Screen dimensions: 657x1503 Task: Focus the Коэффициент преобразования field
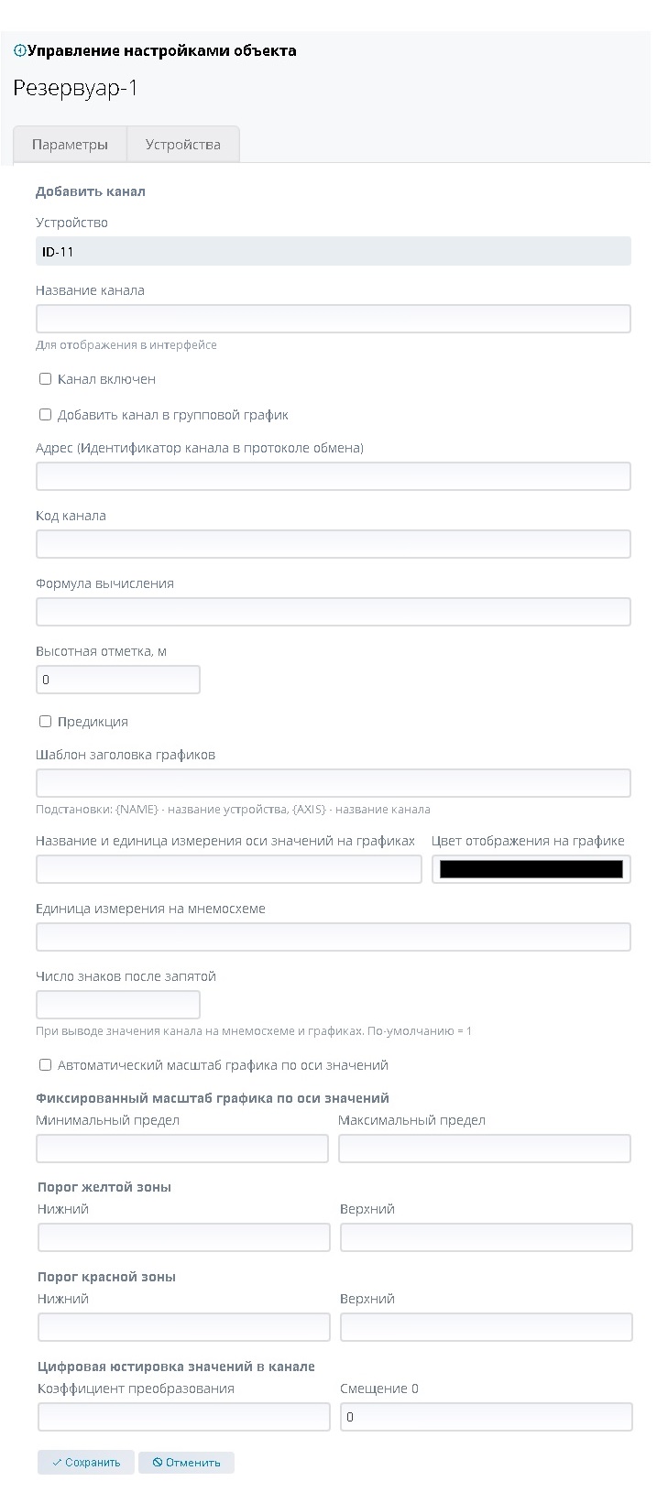click(x=183, y=1417)
